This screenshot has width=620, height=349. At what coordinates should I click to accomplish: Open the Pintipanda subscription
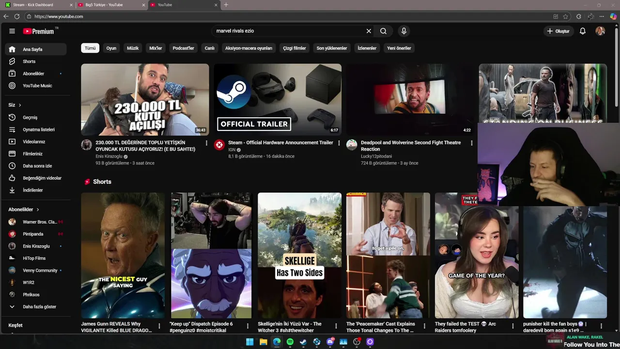click(36, 234)
